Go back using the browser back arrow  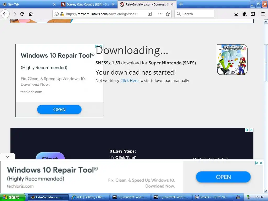pos(5,14)
